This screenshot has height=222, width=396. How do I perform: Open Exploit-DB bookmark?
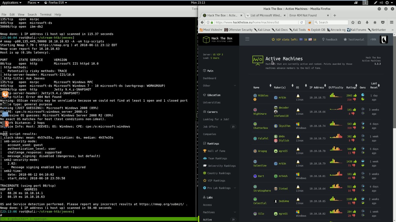(x=316, y=30)
